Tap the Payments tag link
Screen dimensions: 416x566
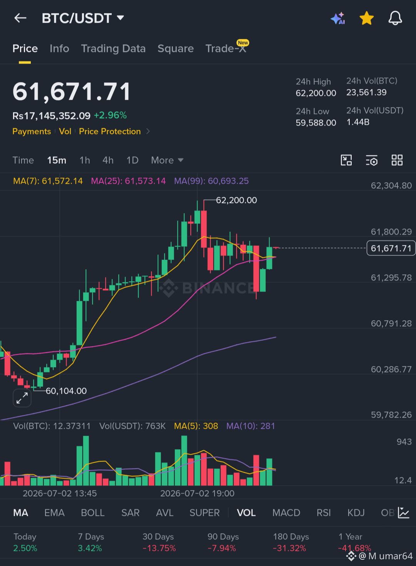click(32, 131)
